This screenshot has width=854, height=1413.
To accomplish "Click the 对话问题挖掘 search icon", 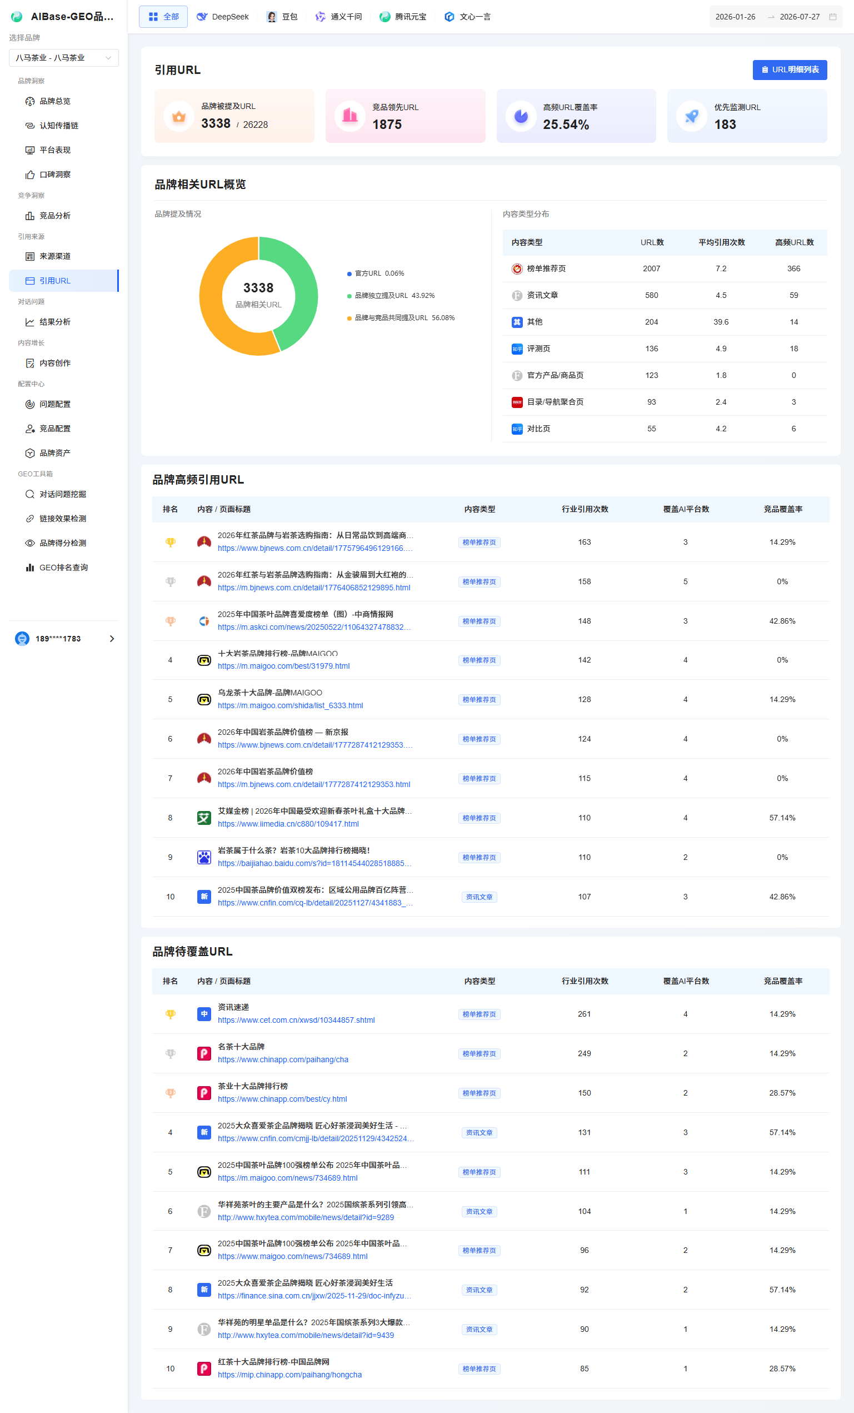I will pyautogui.click(x=30, y=494).
